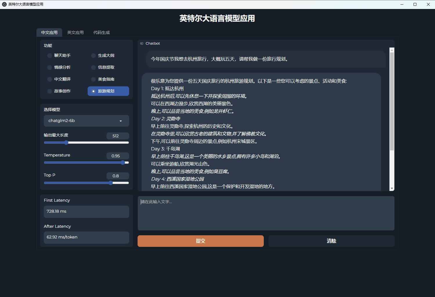This screenshot has height=297, width=435.
Task: Open the chatglm2-6b model dropdown
Action: tap(86, 121)
